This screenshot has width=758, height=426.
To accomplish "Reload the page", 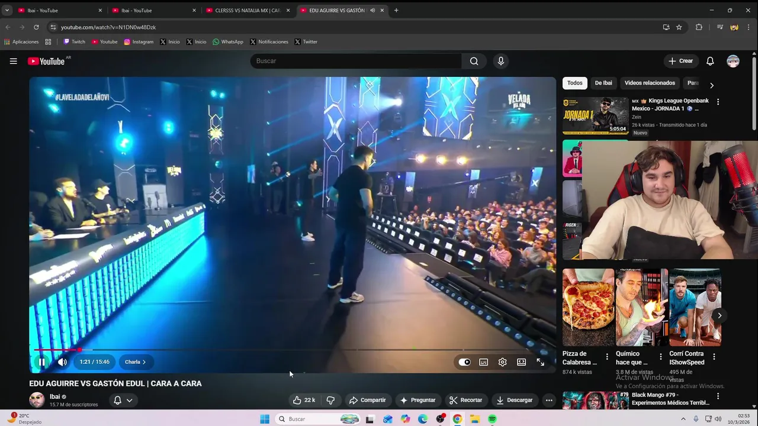I will click(36, 27).
